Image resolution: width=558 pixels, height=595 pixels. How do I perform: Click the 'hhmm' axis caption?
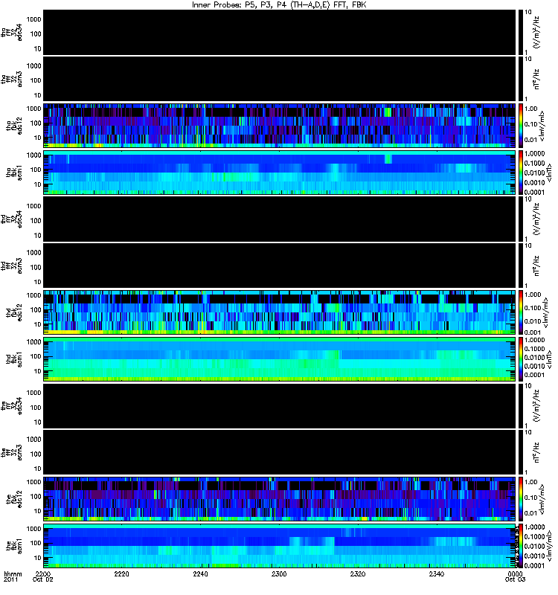coord(13,574)
